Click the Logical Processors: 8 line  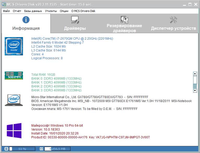point(47,58)
